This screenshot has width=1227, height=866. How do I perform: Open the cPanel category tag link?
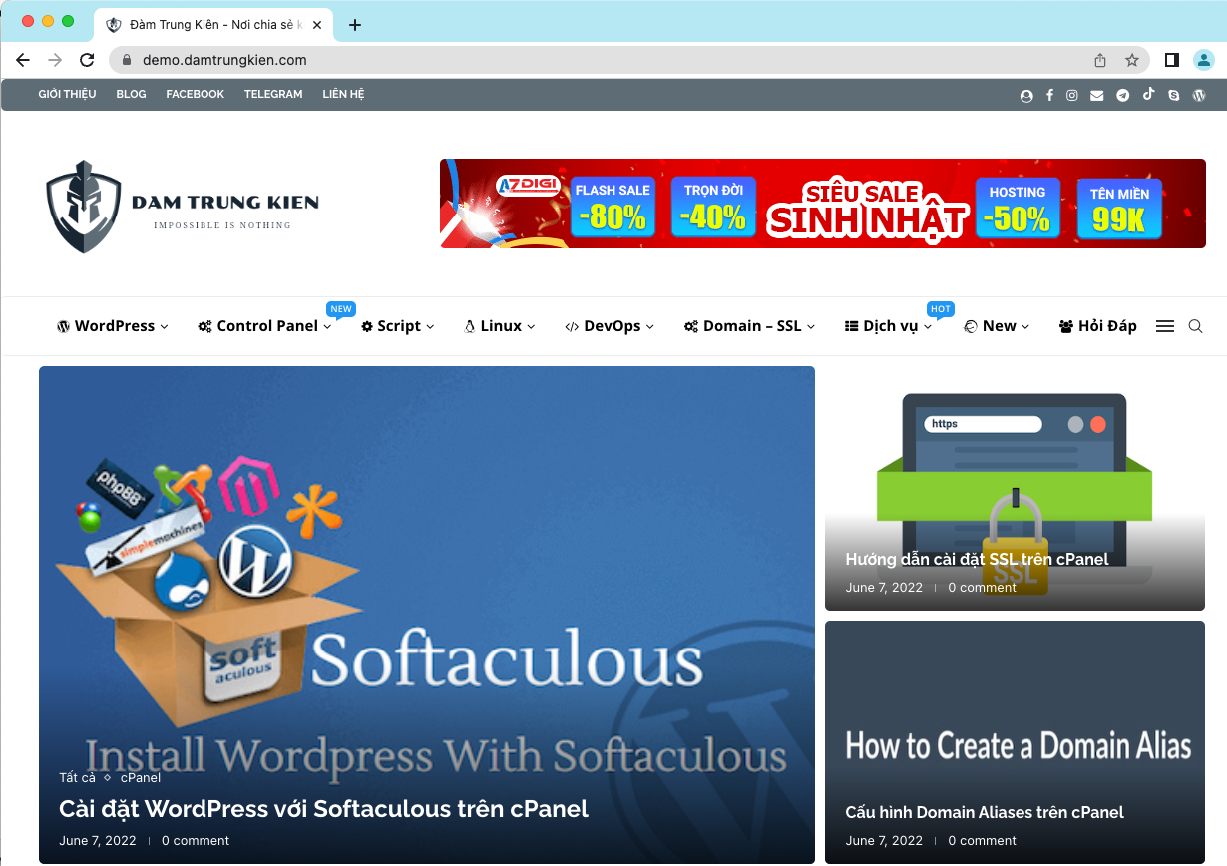click(x=141, y=777)
